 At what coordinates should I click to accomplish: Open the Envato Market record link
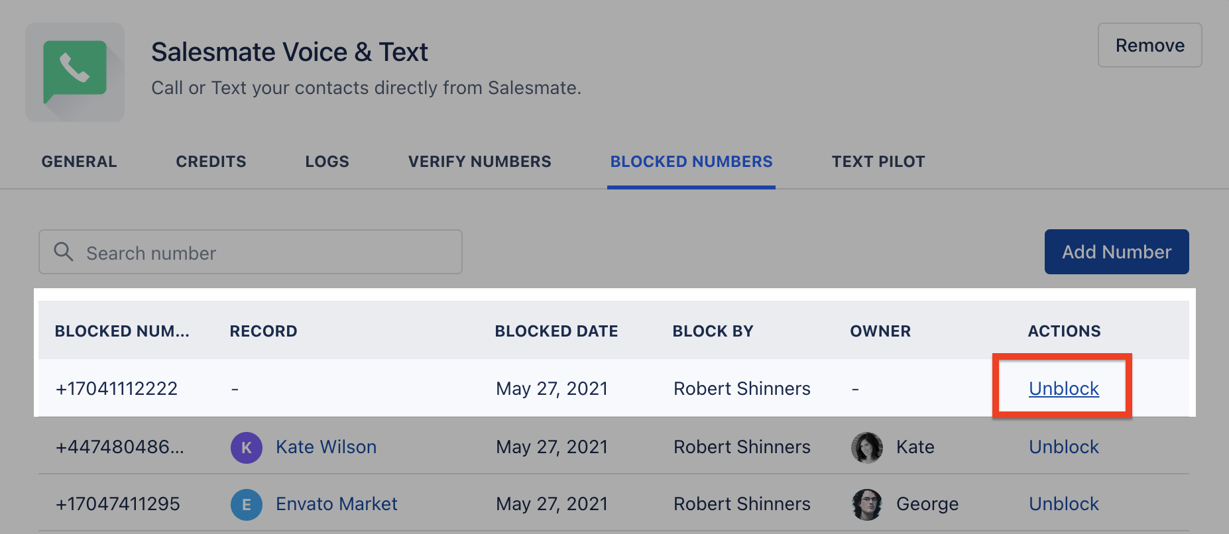click(x=337, y=504)
